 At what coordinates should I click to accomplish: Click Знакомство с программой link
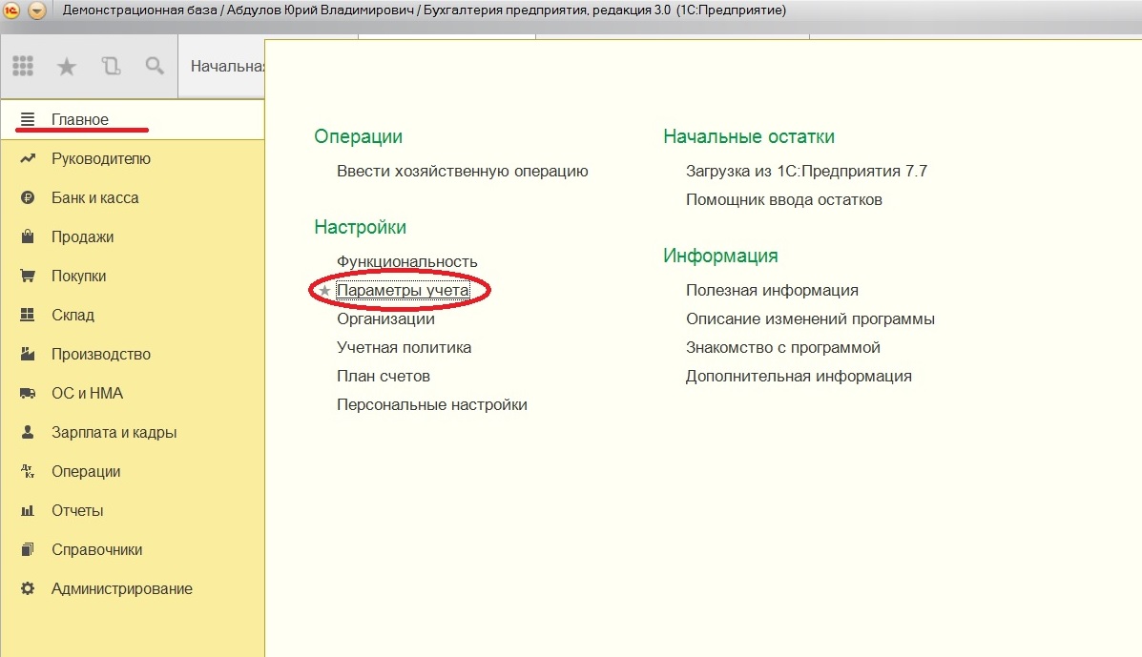(x=783, y=347)
